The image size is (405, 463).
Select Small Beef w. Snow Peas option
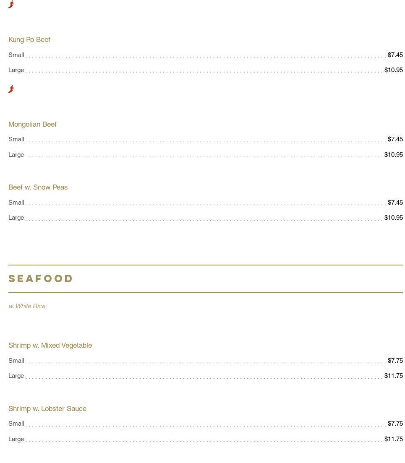click(16, 203)
